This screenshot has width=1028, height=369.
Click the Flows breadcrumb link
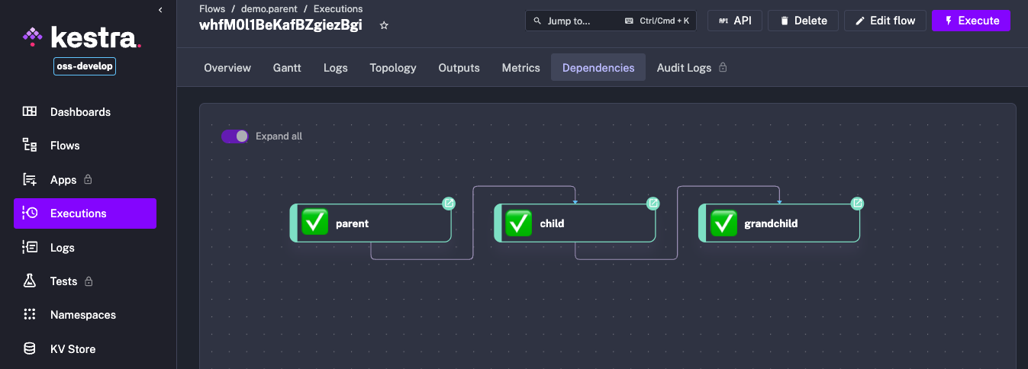[212, 9]
